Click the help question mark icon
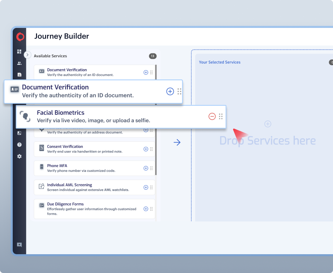Viewport: 333px width, 273px height. click(19, 145)
